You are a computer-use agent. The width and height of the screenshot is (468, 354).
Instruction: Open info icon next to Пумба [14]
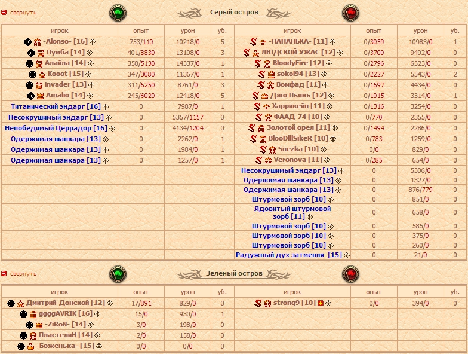pyautogui.click(x=90, y=53)
